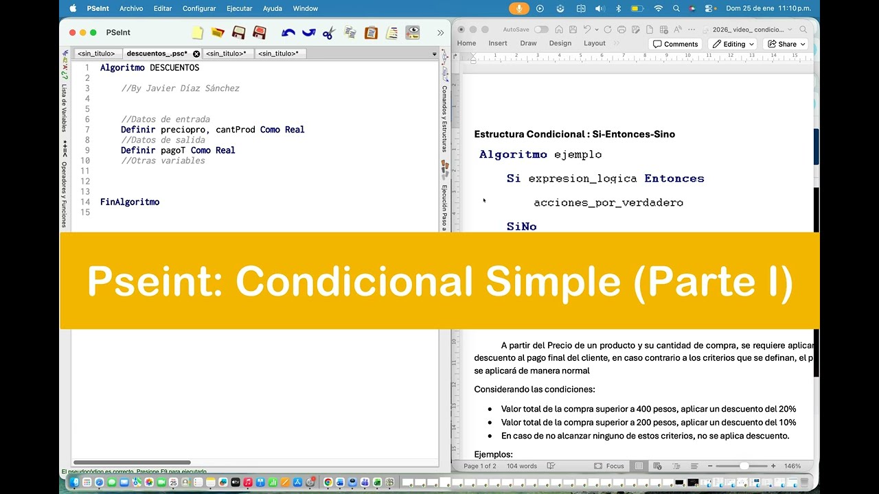Click the 146% zoom level
This screenshot has width=879, height=494.
coord(792,466)
